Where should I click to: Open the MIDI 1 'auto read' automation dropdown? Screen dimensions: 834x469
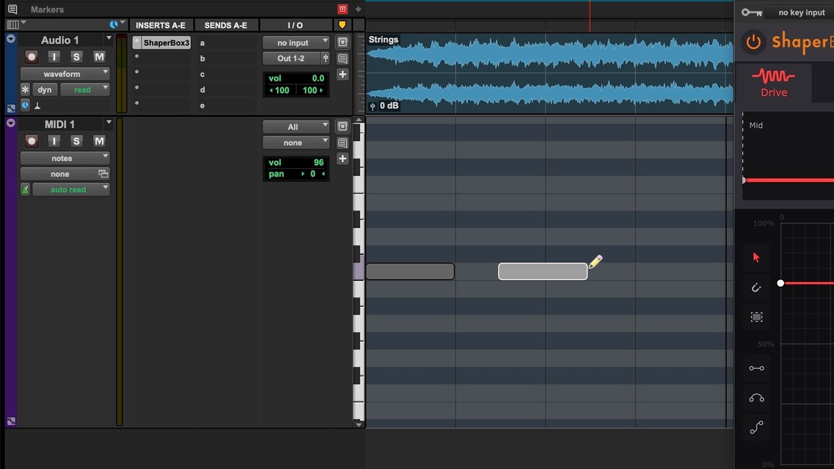point(70,190)
